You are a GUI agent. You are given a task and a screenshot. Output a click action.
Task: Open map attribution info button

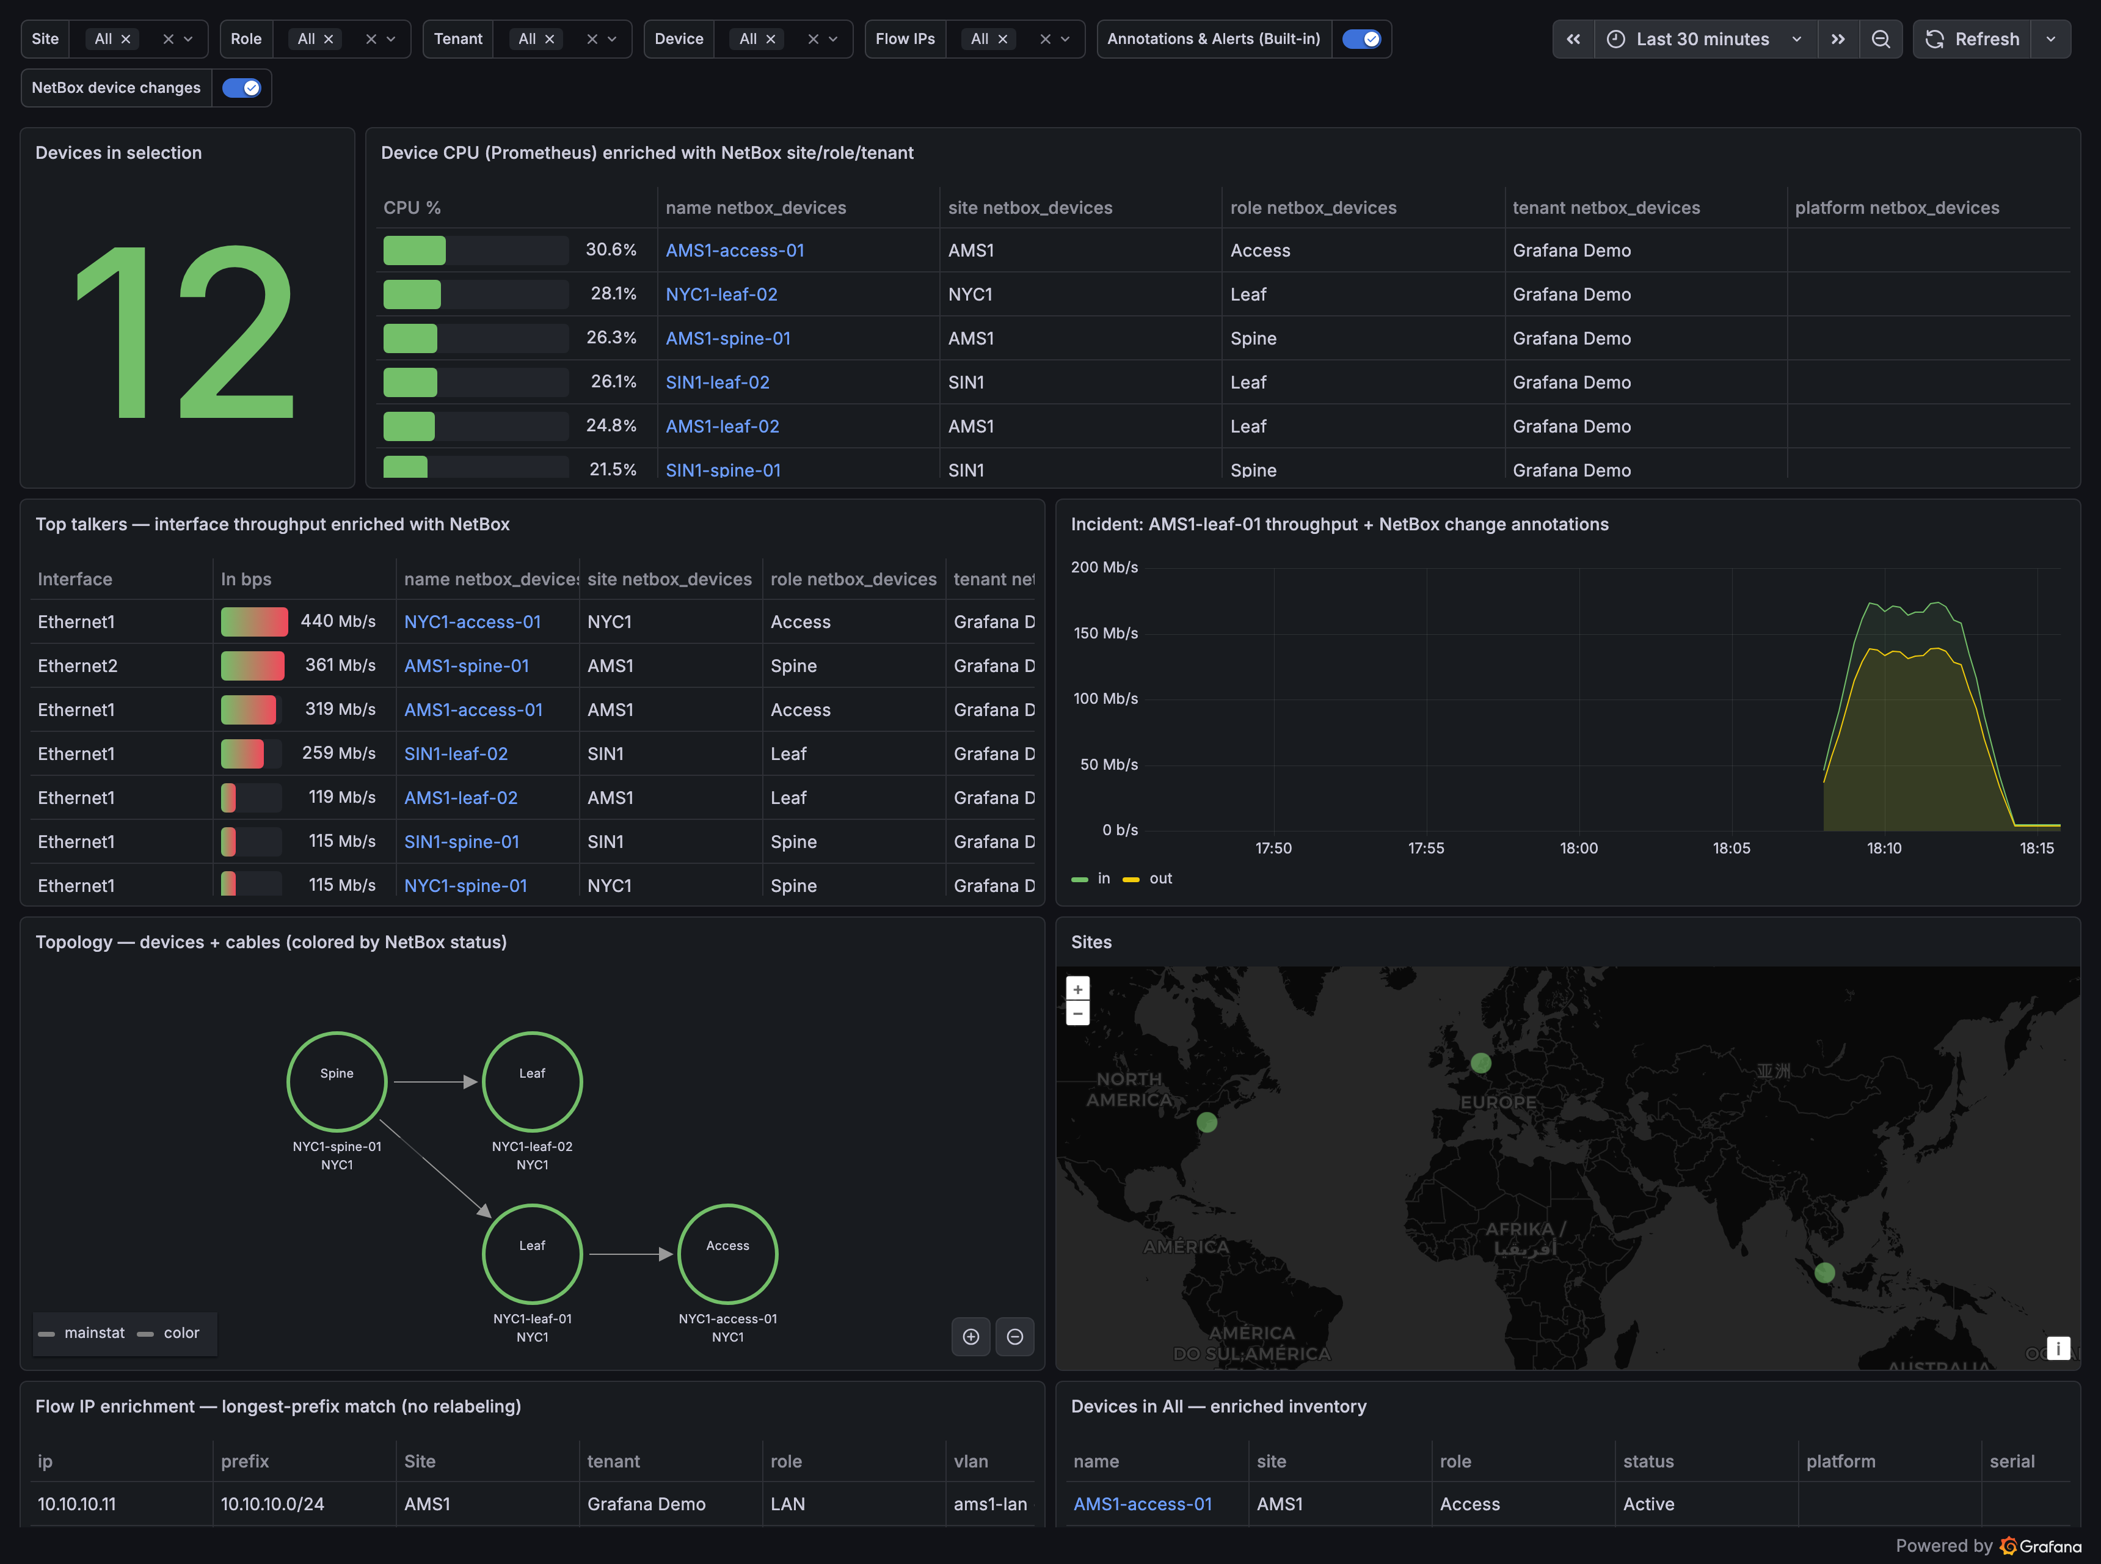(x=2058, y=1348)
